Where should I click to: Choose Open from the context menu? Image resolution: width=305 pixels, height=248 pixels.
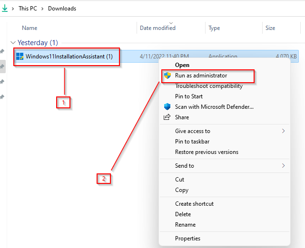(182, 65)
